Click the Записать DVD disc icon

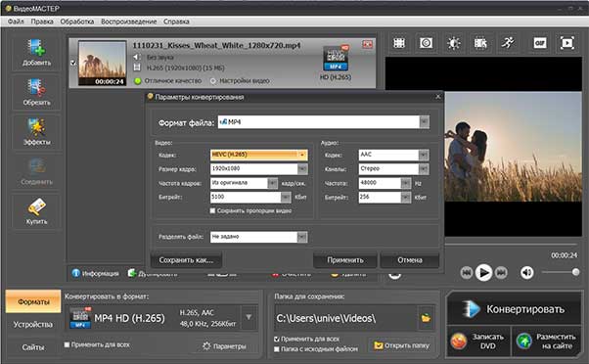click(x=459, y=341)
